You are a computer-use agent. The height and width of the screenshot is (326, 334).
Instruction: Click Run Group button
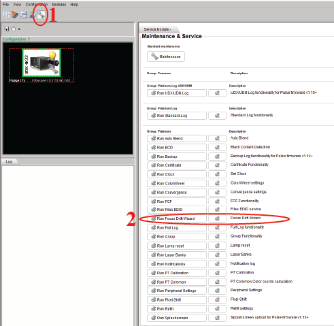pyautogui.click(x=177, y=236)
